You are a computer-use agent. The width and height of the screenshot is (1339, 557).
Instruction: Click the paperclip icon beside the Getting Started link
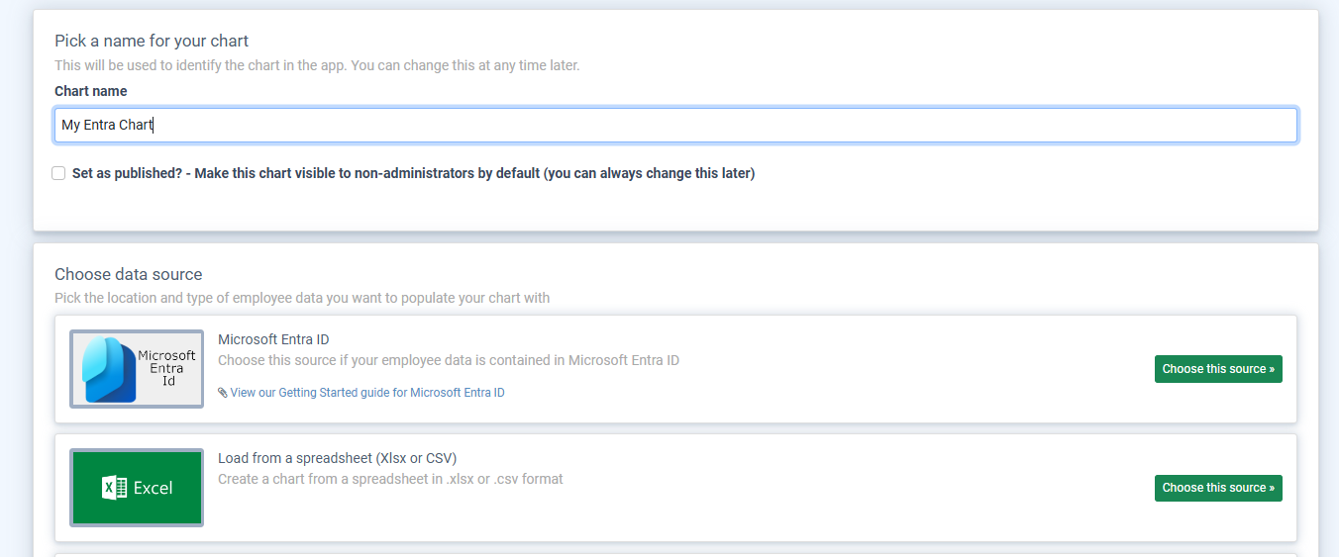click(x=223, y=393)
